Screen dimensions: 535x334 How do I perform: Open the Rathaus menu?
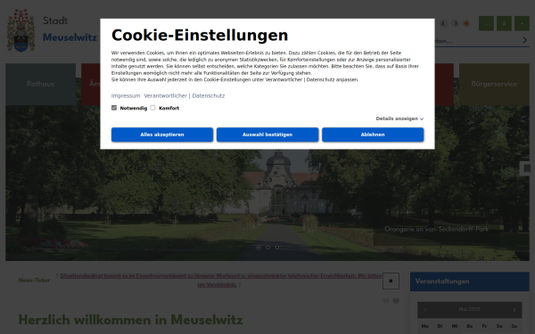point(41,85)
